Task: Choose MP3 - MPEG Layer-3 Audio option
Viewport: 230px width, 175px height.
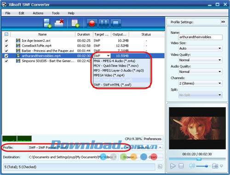Action: pos(122,70)
